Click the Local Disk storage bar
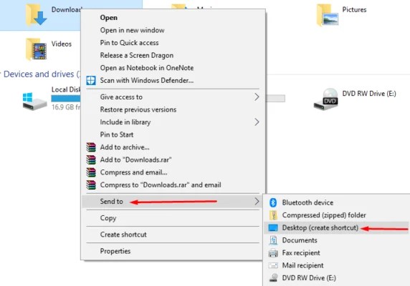 pos(66,98)
